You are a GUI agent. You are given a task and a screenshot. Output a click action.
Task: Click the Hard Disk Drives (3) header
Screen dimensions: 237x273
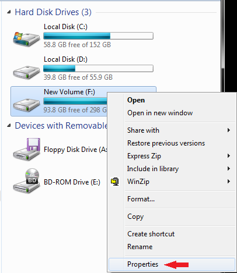[x=53, y=12]
